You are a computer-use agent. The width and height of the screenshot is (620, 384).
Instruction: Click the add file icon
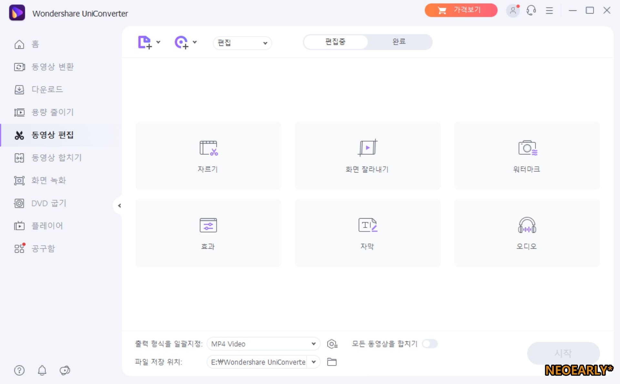[145, 42]
